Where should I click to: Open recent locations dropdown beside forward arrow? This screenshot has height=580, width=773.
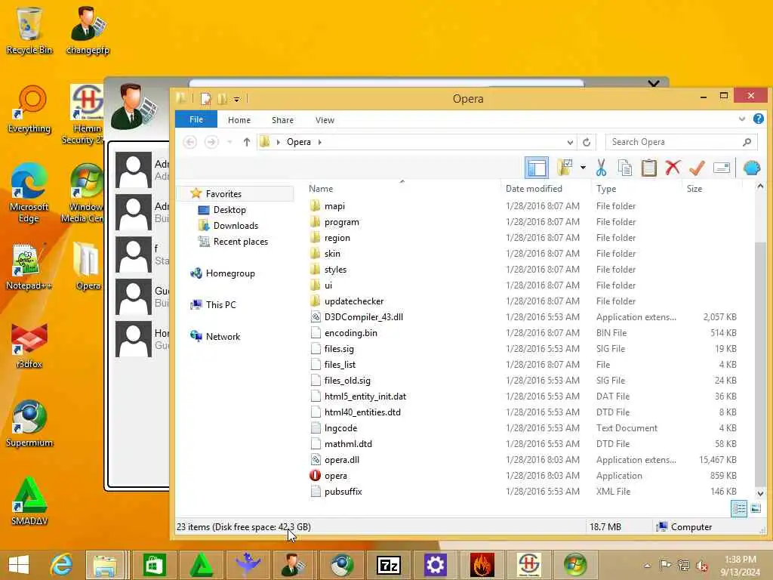click(229, 142)
